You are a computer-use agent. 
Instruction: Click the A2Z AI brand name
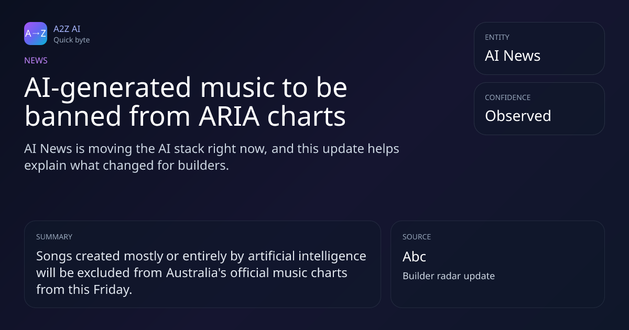(67, 29)
